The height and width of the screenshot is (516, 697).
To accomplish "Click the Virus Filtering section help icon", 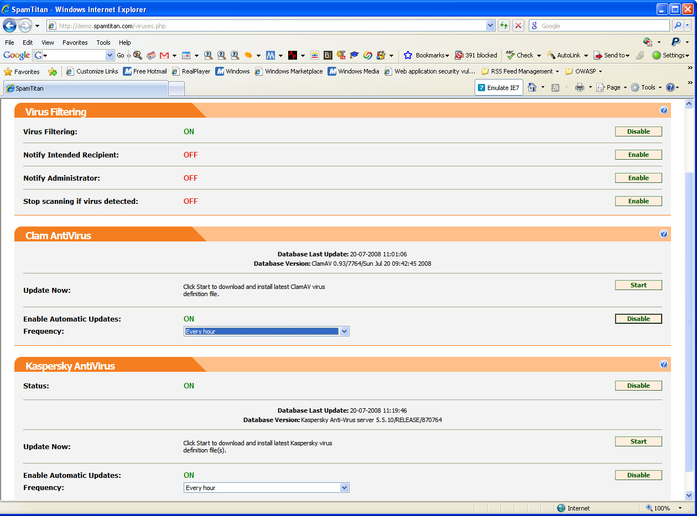I will point(663,110).
